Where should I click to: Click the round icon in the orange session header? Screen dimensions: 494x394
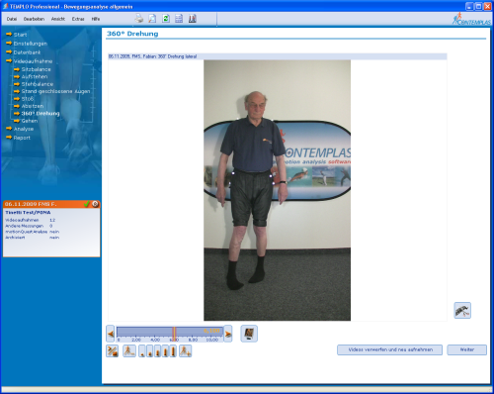[95, 204]
